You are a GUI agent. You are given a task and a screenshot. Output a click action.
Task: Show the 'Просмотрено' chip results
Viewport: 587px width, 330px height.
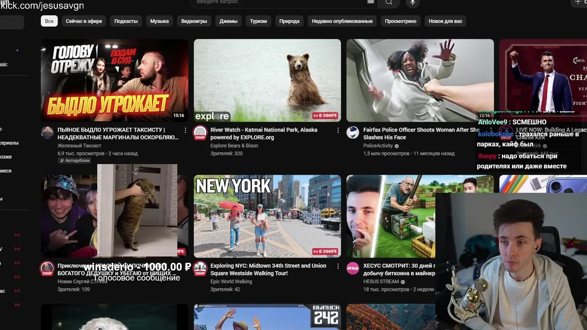[x=400, y=21]
